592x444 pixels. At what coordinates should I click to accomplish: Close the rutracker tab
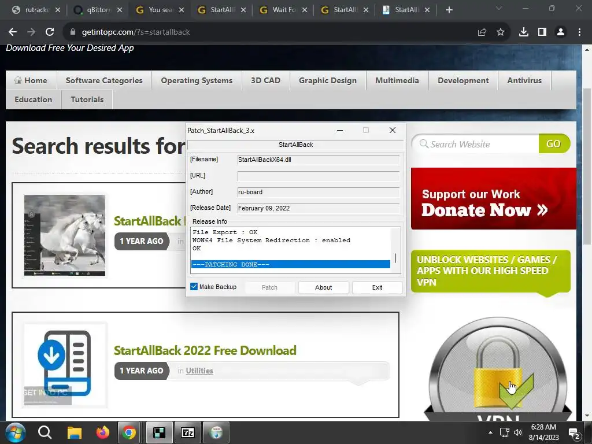(x=57, y=10)
